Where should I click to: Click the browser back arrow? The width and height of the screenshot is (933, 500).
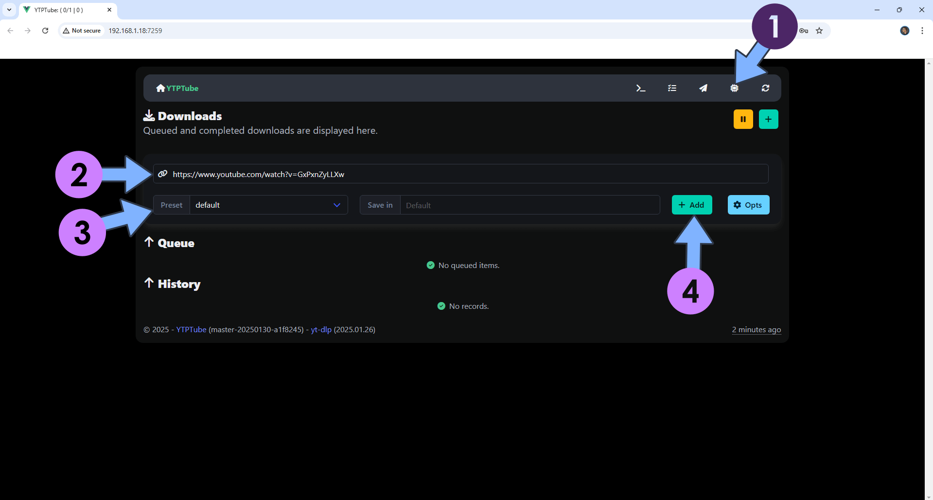[10, 31]
